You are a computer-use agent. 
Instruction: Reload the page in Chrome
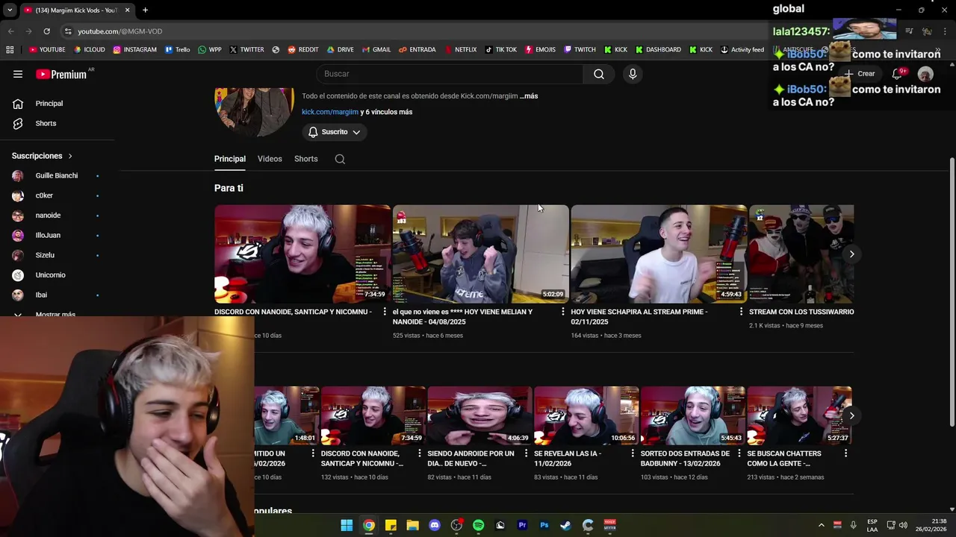pos(46,31)
